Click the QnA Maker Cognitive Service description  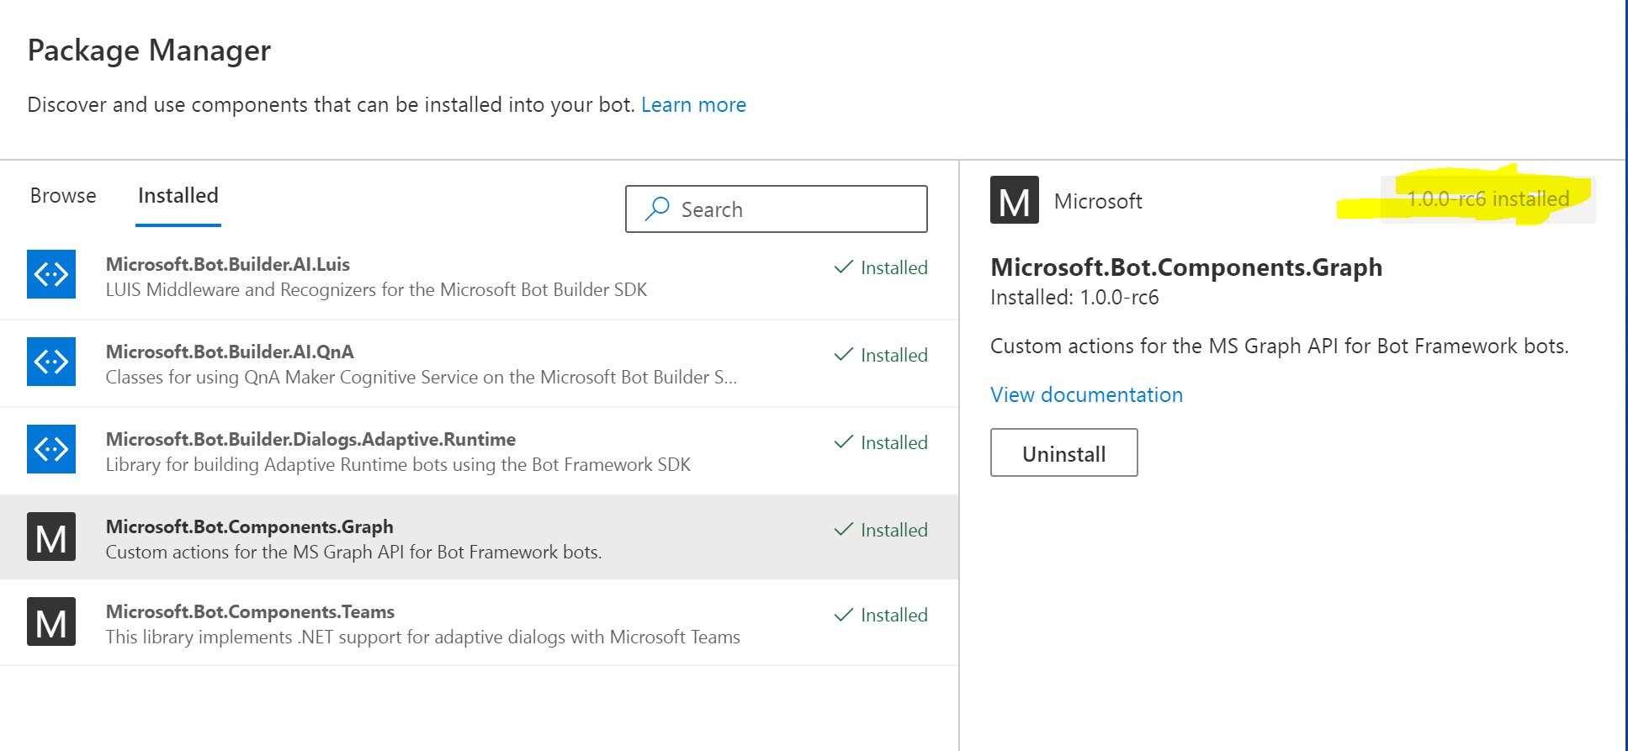coord(422,378)
